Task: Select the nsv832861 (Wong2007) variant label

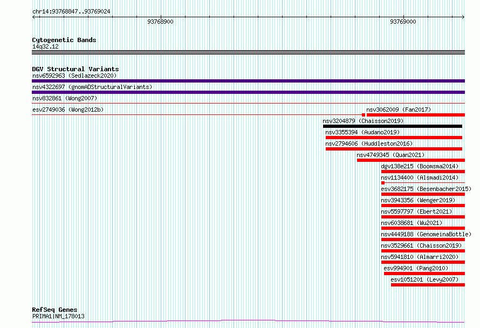Action: point(65,98)
